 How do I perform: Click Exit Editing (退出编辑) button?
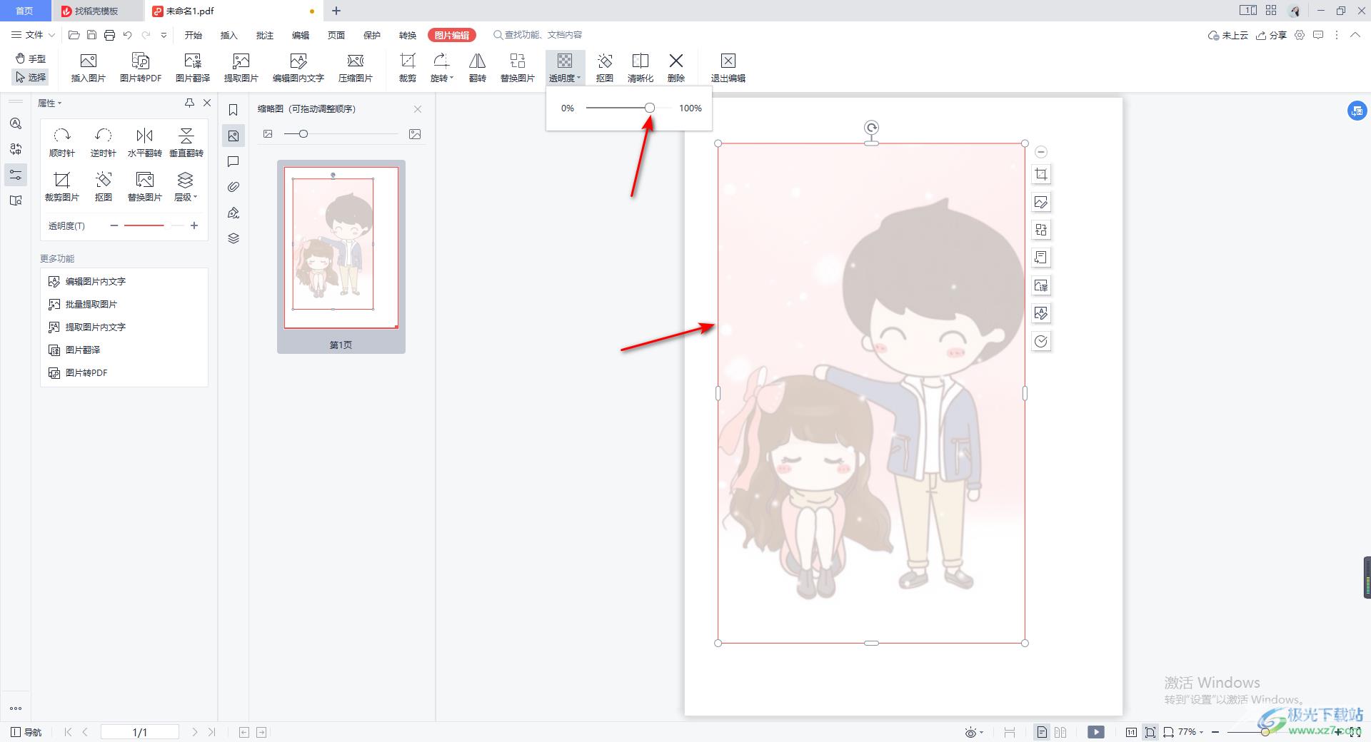point(728,68)
